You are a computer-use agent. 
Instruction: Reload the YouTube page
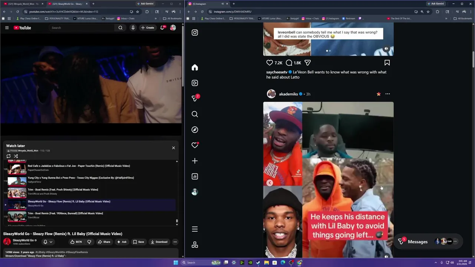point(17,11)
